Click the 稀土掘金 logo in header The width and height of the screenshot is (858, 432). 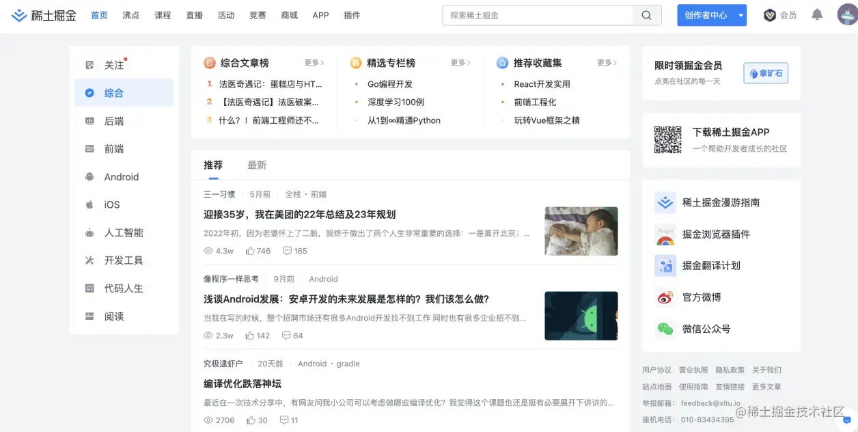pyautogui.click(x=43, y=15)
